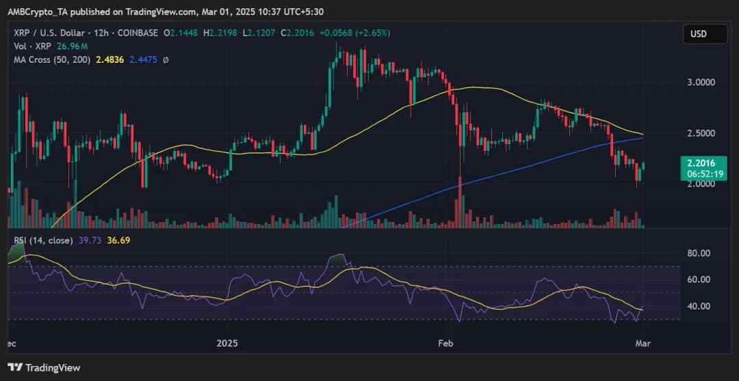This screenshot has width=739, height=381.
Task: Open the USD currency selector
Action: pyautogui.click(x=698, y=33)
